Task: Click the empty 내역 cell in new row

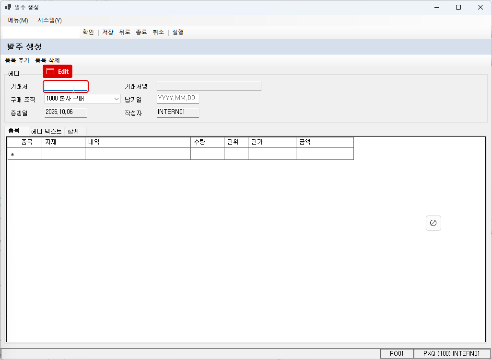Action: pos(138,154)
